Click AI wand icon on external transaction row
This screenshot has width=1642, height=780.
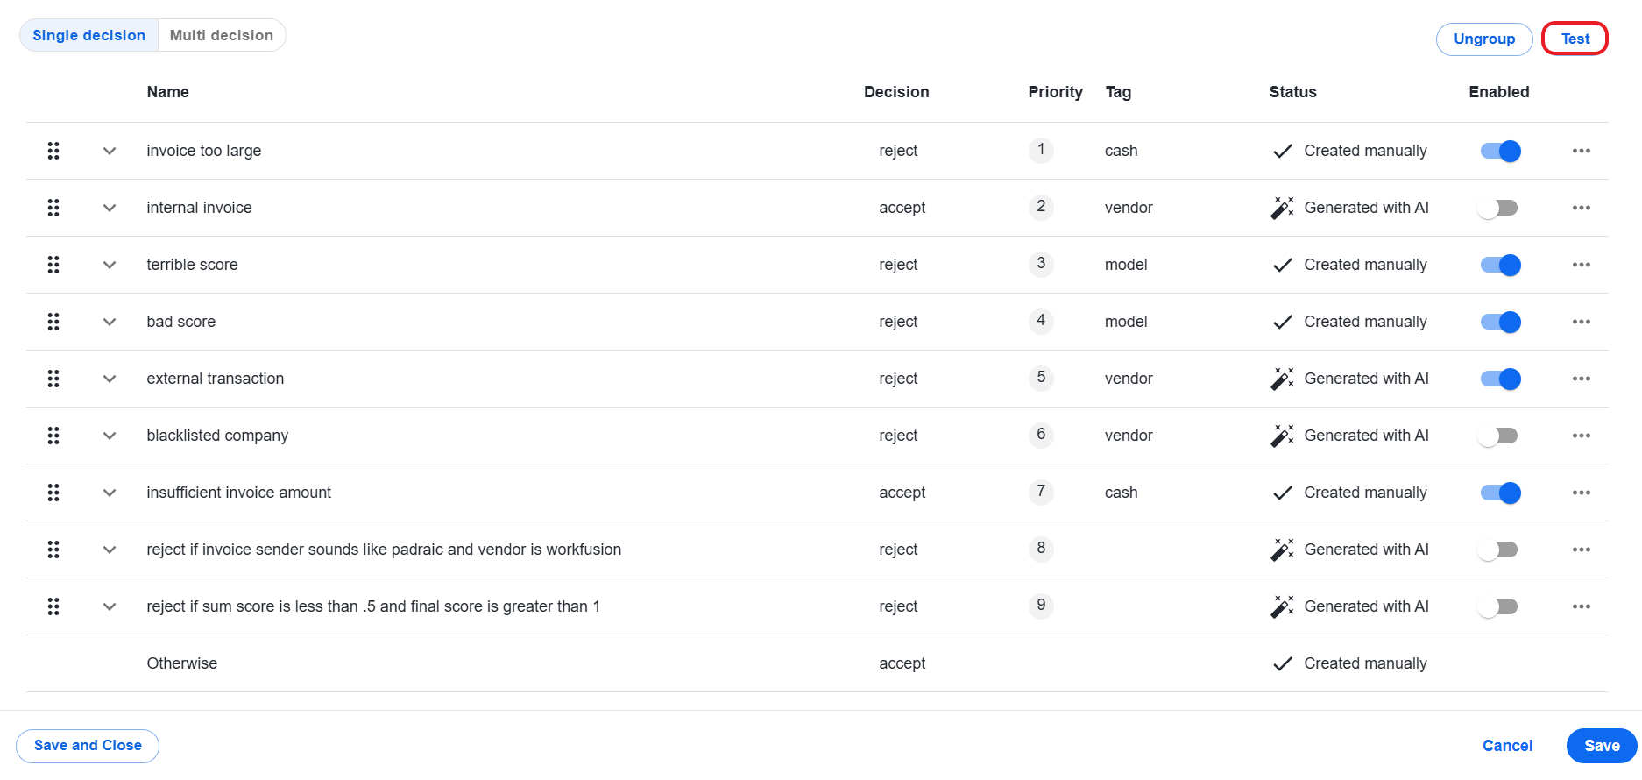[1282, 379]
